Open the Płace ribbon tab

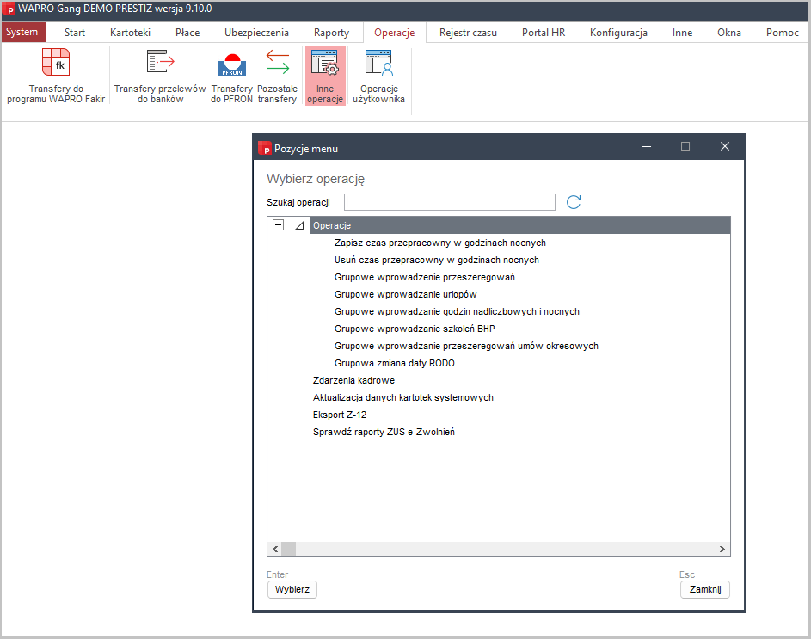click(187, 33)
